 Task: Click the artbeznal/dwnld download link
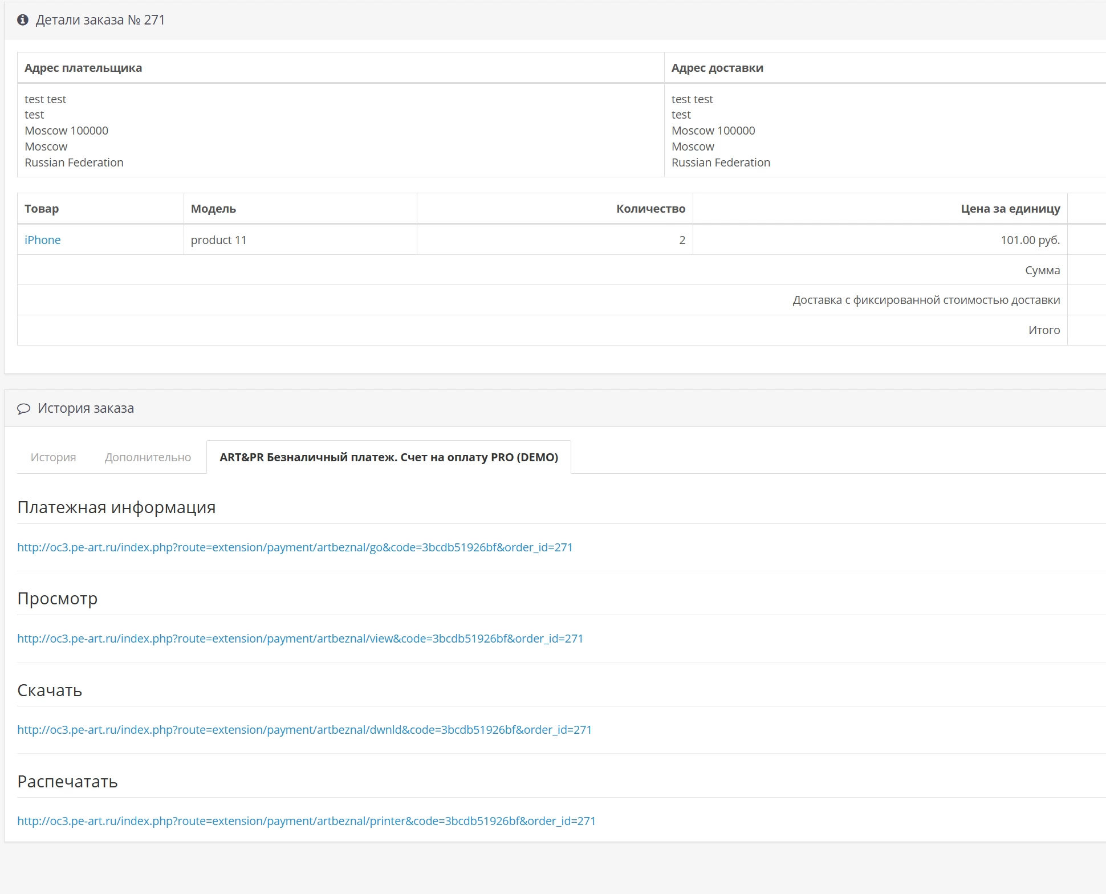point(304,730)
